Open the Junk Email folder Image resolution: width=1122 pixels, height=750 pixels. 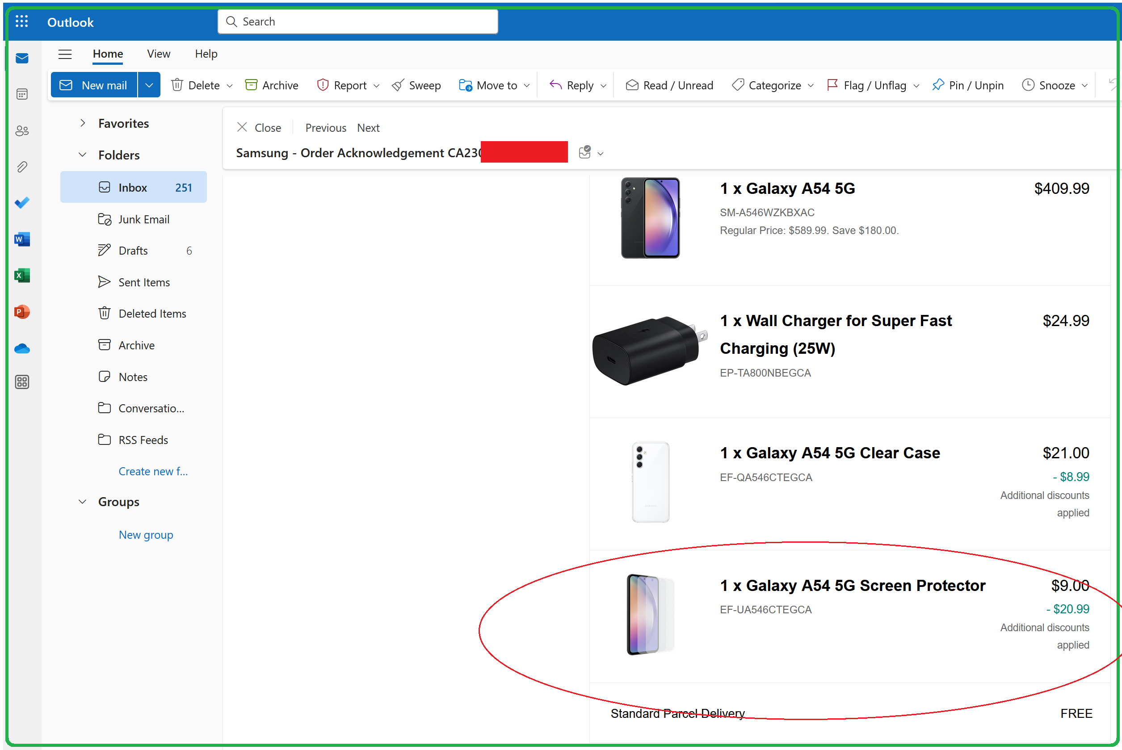pos(134,219)
